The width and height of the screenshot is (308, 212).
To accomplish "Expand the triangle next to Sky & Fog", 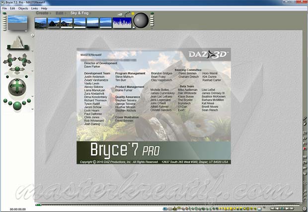I will (x=90, y=13).
